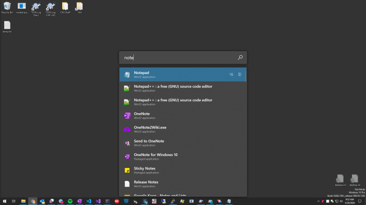Launch the Notepad result

[183, 75]
